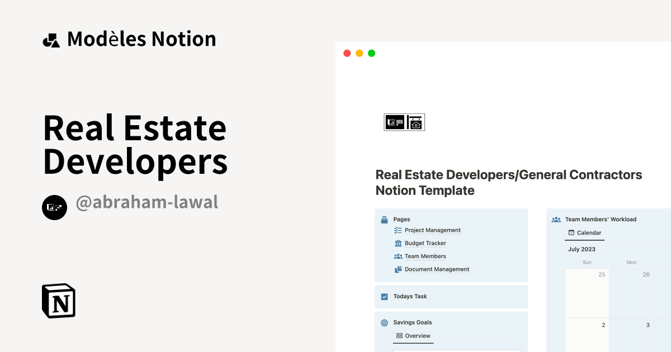The width and height of the screenshot is (671, 352).
Task: Click the calendar icon on the Calendar tab
Action: (x=571, y=232)
